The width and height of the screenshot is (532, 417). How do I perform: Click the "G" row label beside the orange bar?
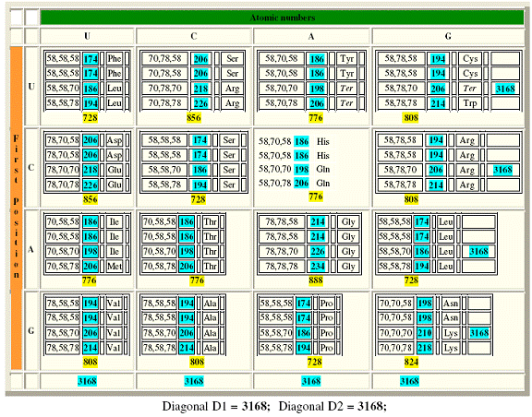click(31, 330)
